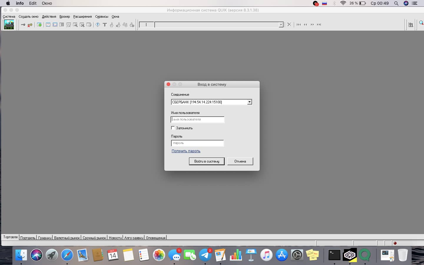This screenshot has height=265, width=424.
Task: Switch to the Срочный рынок tab
Action: [x=94, y=238]
